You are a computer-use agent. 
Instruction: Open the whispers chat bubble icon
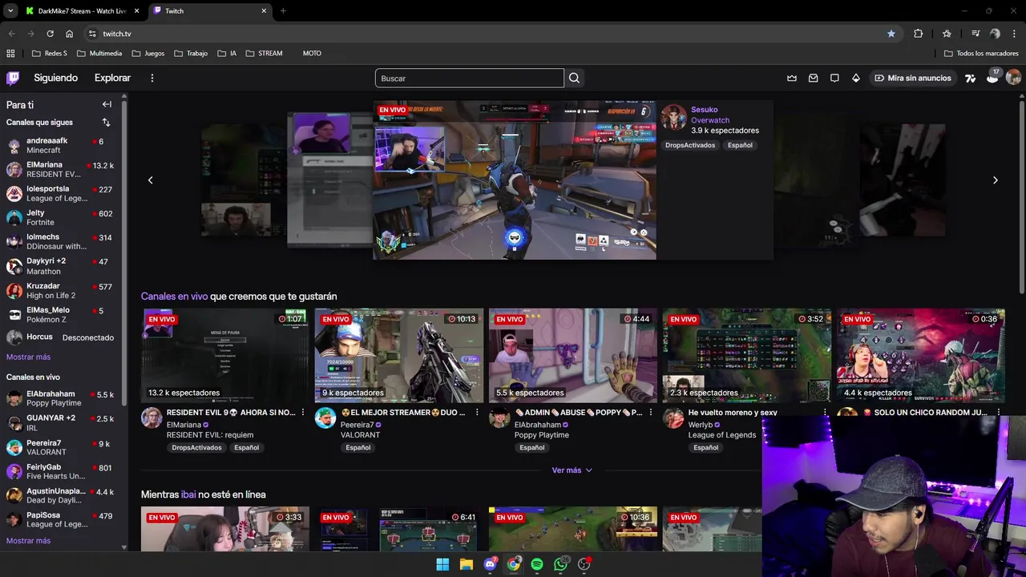834,78
